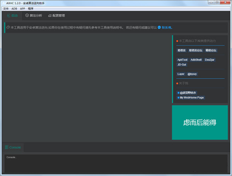
Task: Open the APP menu
Action: point(22,8)
